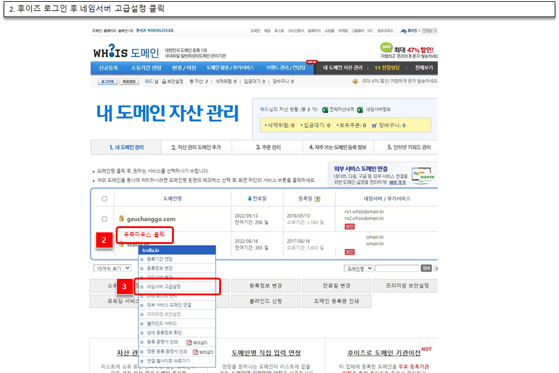
Task: Select 연결 웹사이트 바로가기 in context menu
Action: (177, 361)
